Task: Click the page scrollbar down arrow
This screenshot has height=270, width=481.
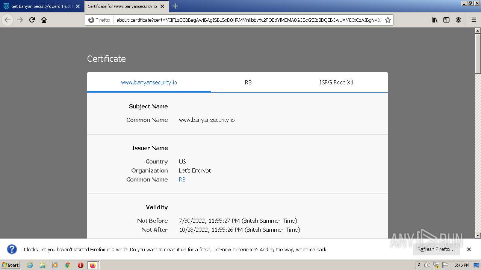Action: tap(478, 235)
